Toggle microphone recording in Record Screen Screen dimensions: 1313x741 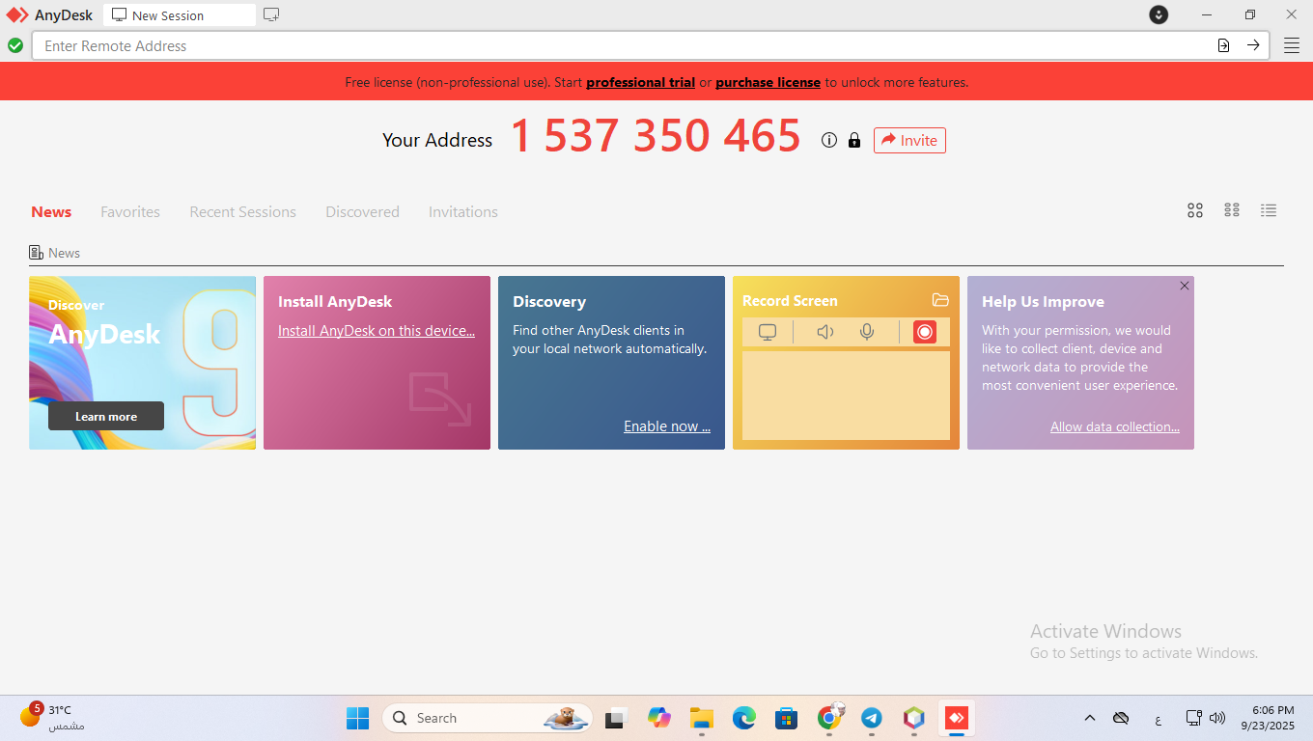pos(867,332)
